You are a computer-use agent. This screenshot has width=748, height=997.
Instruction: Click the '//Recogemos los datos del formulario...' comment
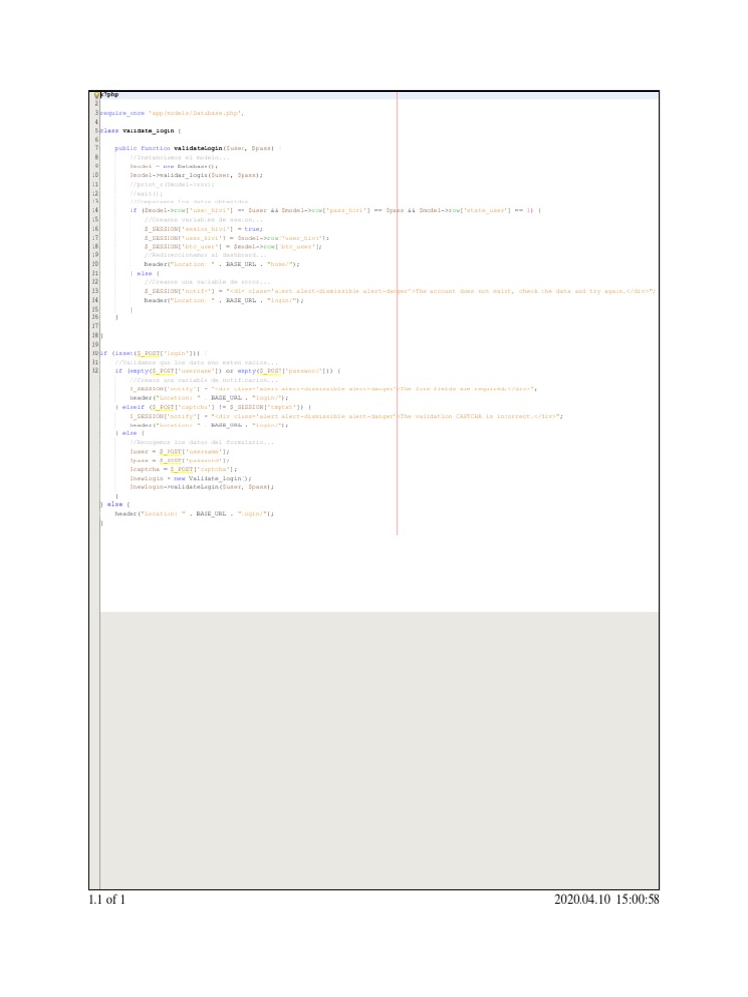pos(202,442)
